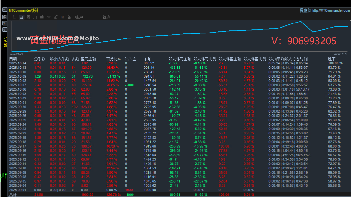Select the 2025.09.01 date row
Screen dimensions: 351x197
(18, 190)
